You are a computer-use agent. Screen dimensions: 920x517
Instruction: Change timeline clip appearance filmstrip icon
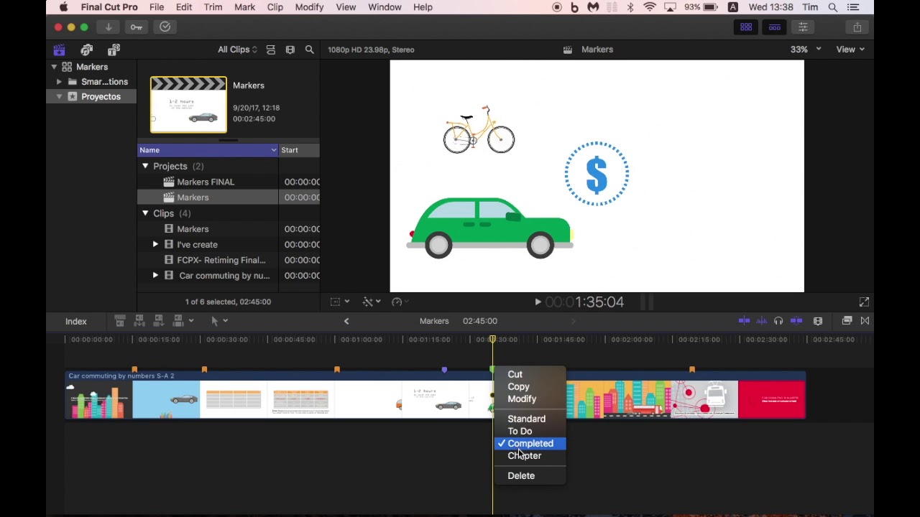coord(818,321)
